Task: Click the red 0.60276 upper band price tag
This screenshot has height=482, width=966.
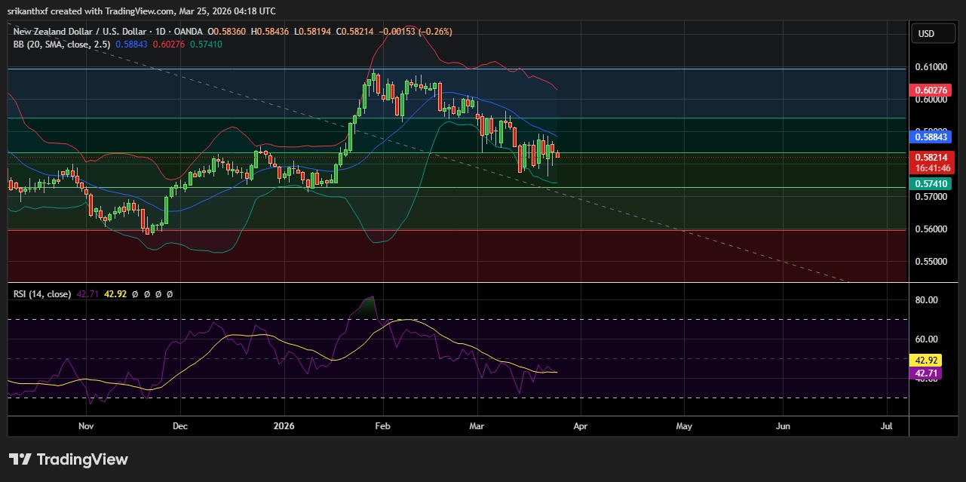Action: [x=932, y=91]
